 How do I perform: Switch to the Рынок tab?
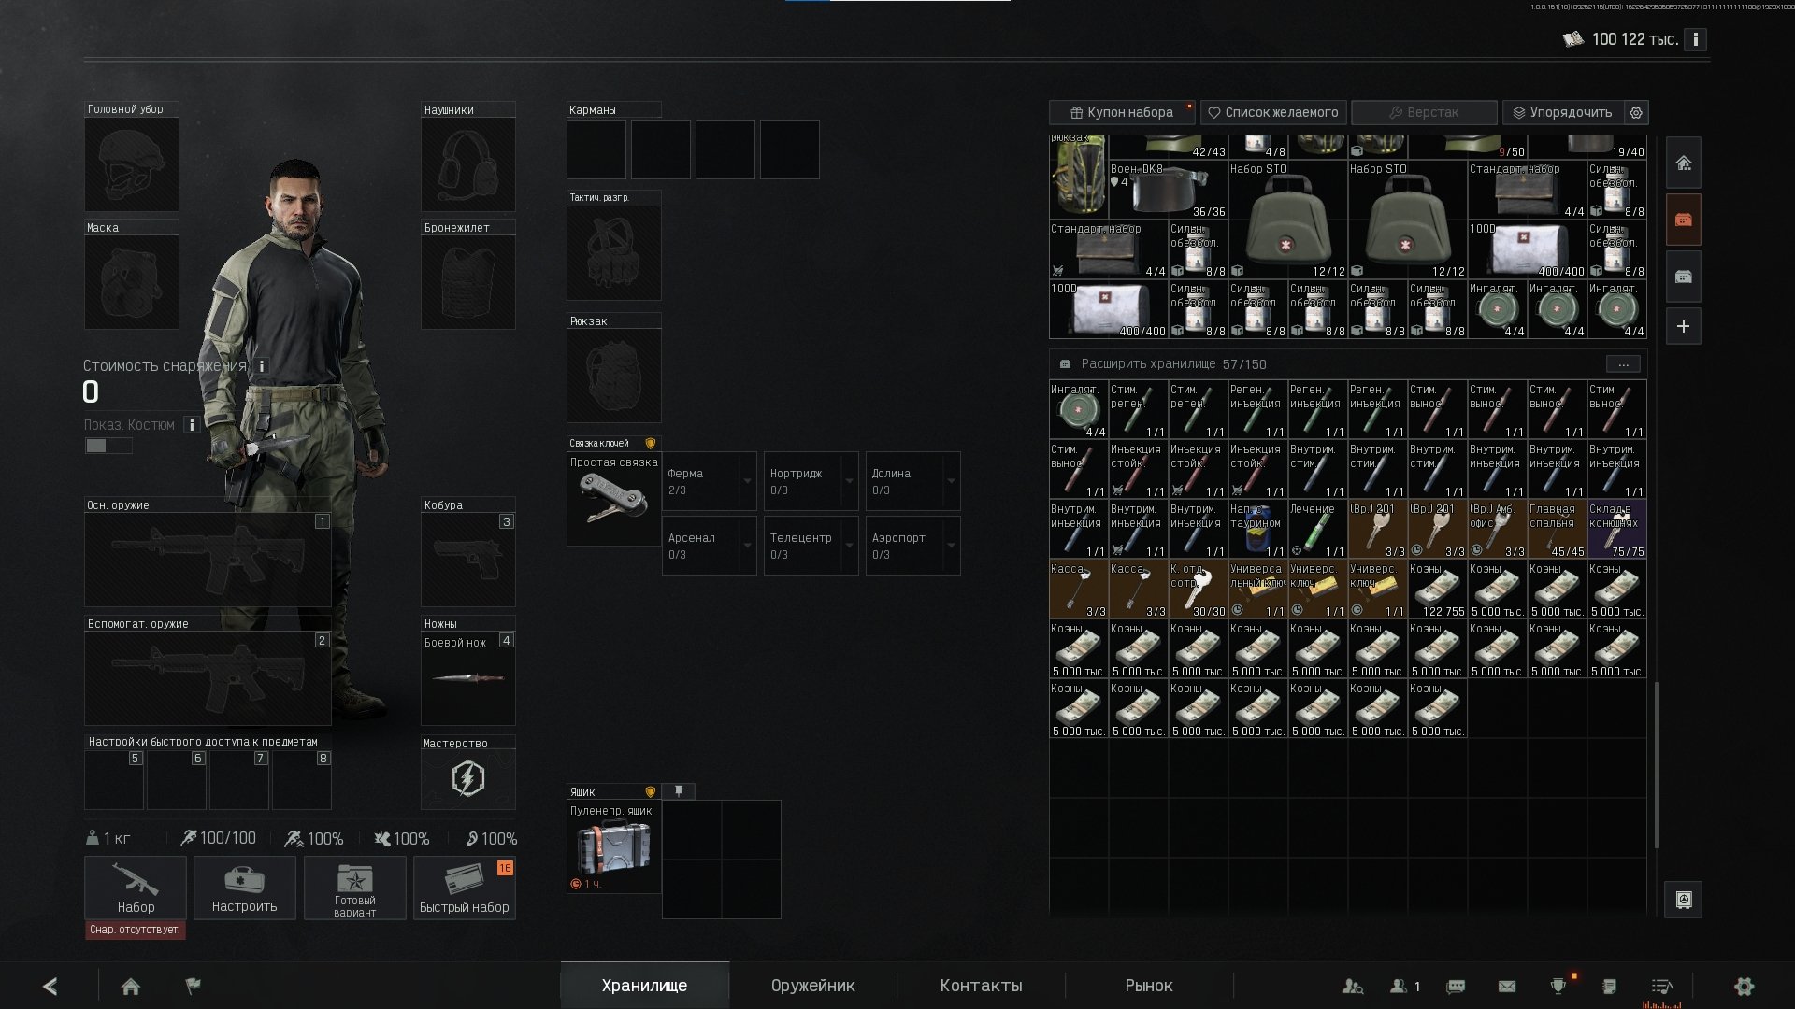1149,986
